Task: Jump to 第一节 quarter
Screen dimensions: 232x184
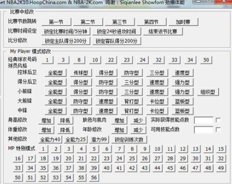Action: (x=56, y=22)
